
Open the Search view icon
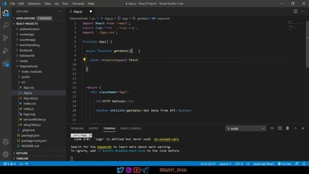pos(6,25)
